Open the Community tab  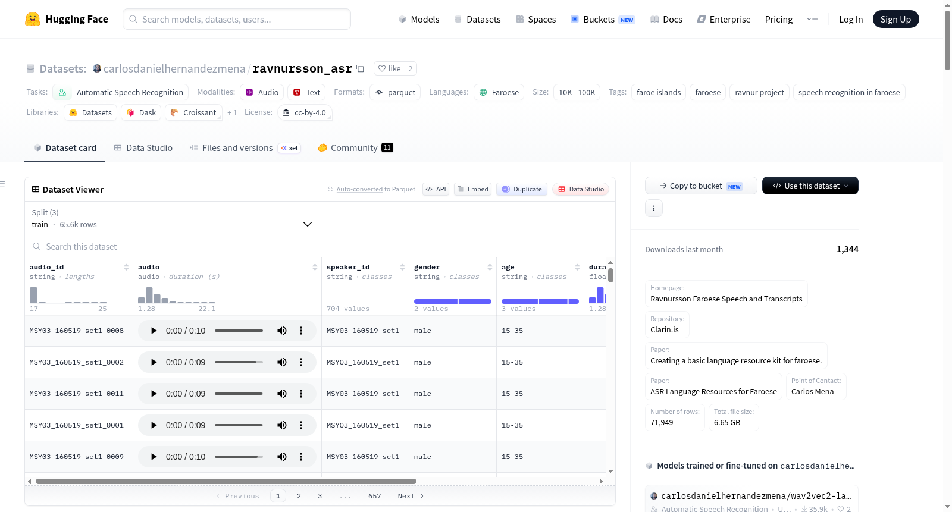(355, 147)
